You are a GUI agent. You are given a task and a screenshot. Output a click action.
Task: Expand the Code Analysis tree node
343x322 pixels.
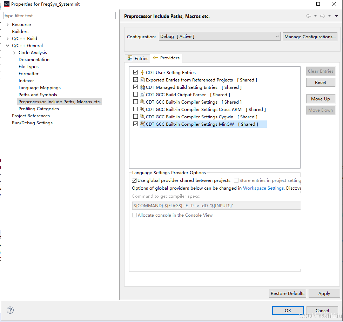tap(14, 52)
